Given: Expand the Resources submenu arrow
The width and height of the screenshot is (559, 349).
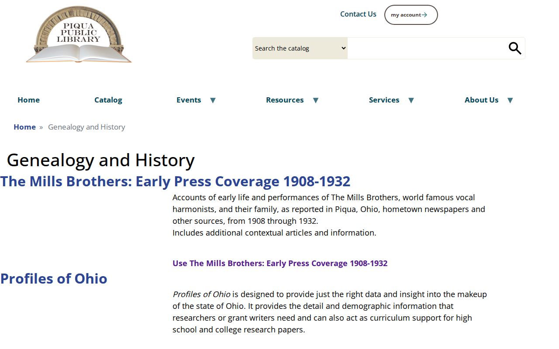Looking at the screenshot, I should tap(316, 100).
